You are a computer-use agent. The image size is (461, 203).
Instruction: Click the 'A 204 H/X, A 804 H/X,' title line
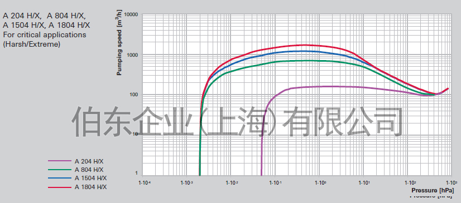[x=45, y=16]
